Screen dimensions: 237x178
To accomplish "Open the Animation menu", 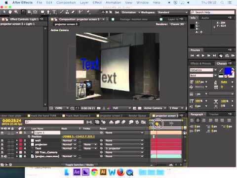I will point(113,2).
